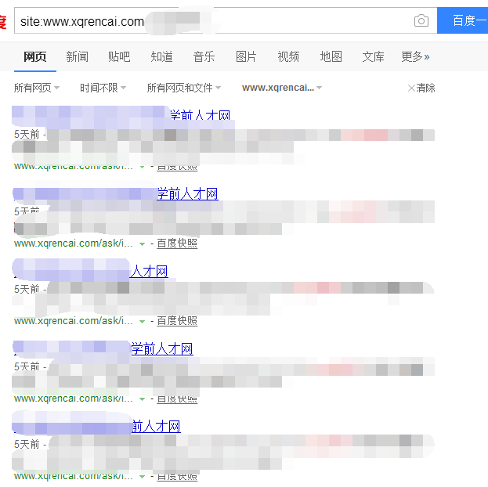Go to the 知道 tab
Viewport: 488px width, 487px height.
[x=161, y=56]
